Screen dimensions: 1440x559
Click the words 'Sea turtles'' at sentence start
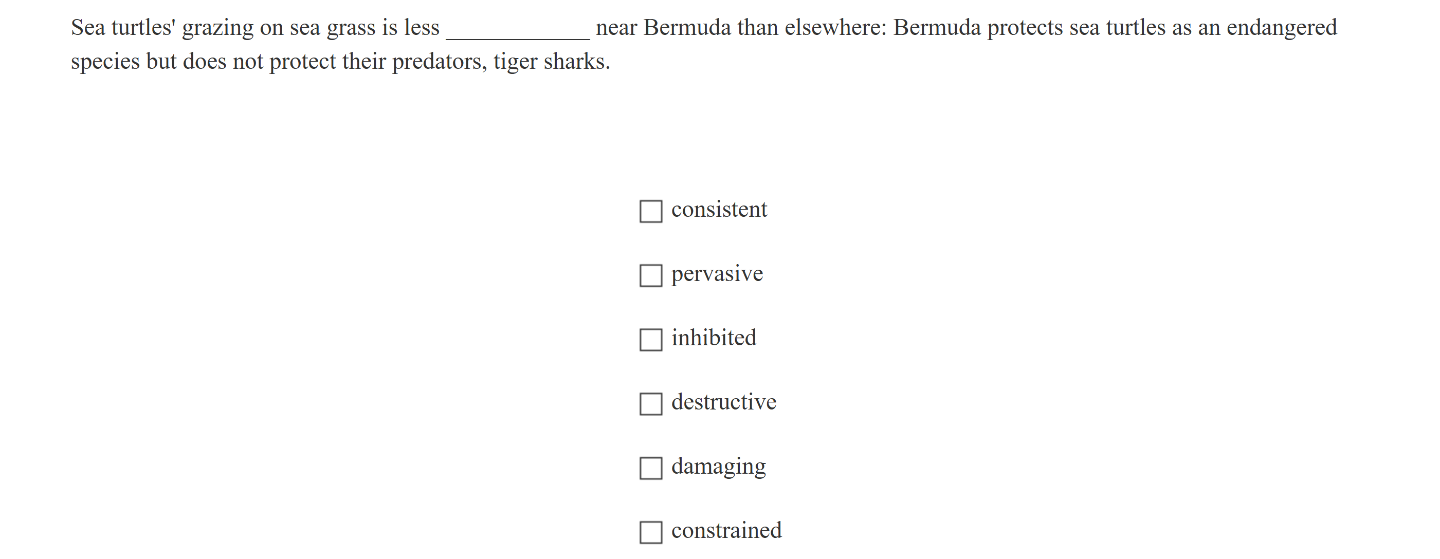point(123,28)
